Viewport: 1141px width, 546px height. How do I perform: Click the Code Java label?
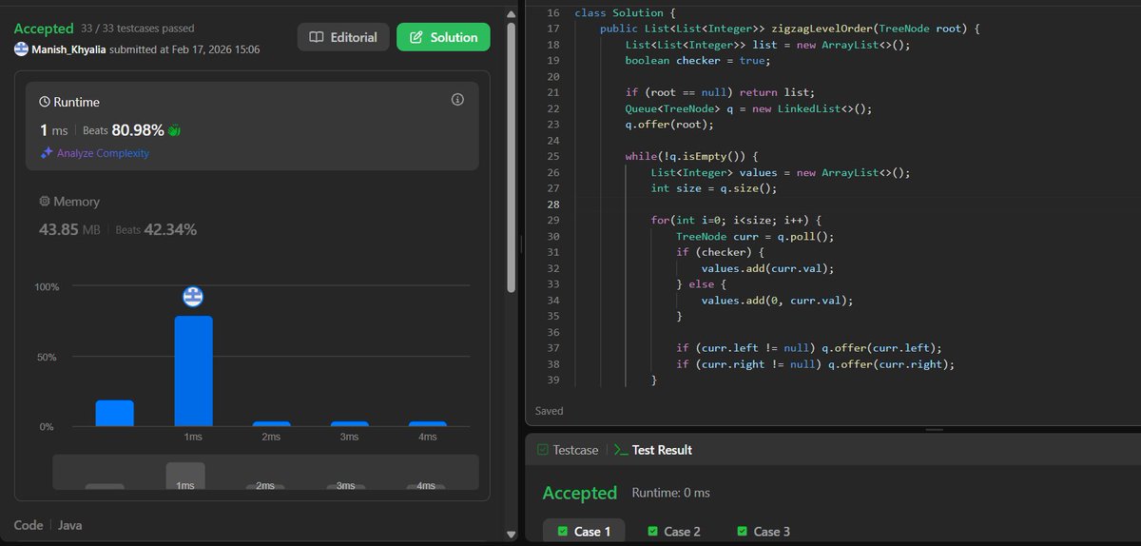(48, 525)
